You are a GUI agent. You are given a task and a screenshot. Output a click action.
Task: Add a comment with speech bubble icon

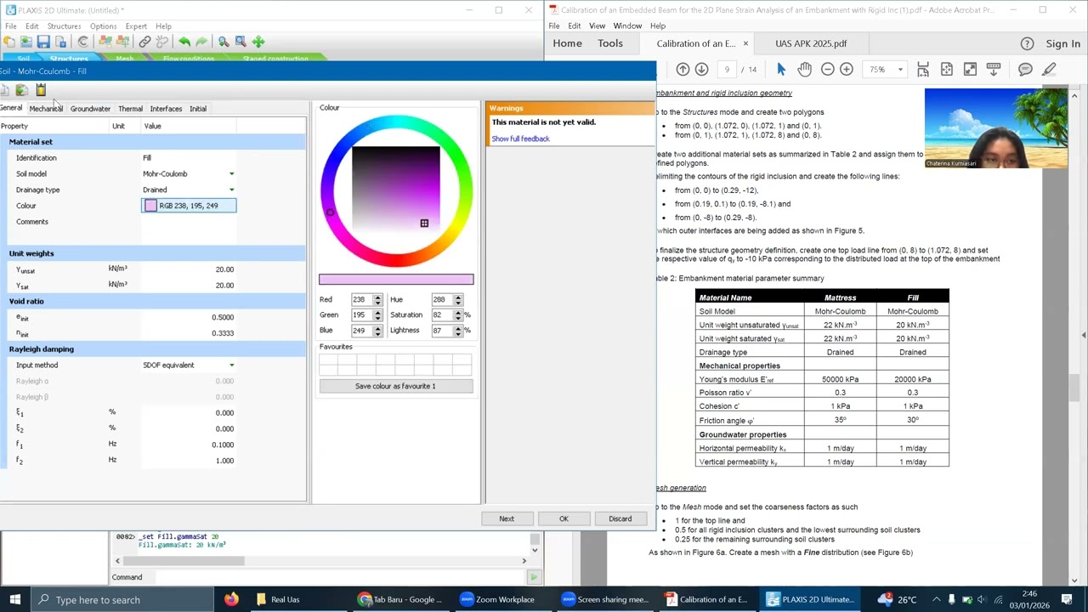[x=1025, y=69]
